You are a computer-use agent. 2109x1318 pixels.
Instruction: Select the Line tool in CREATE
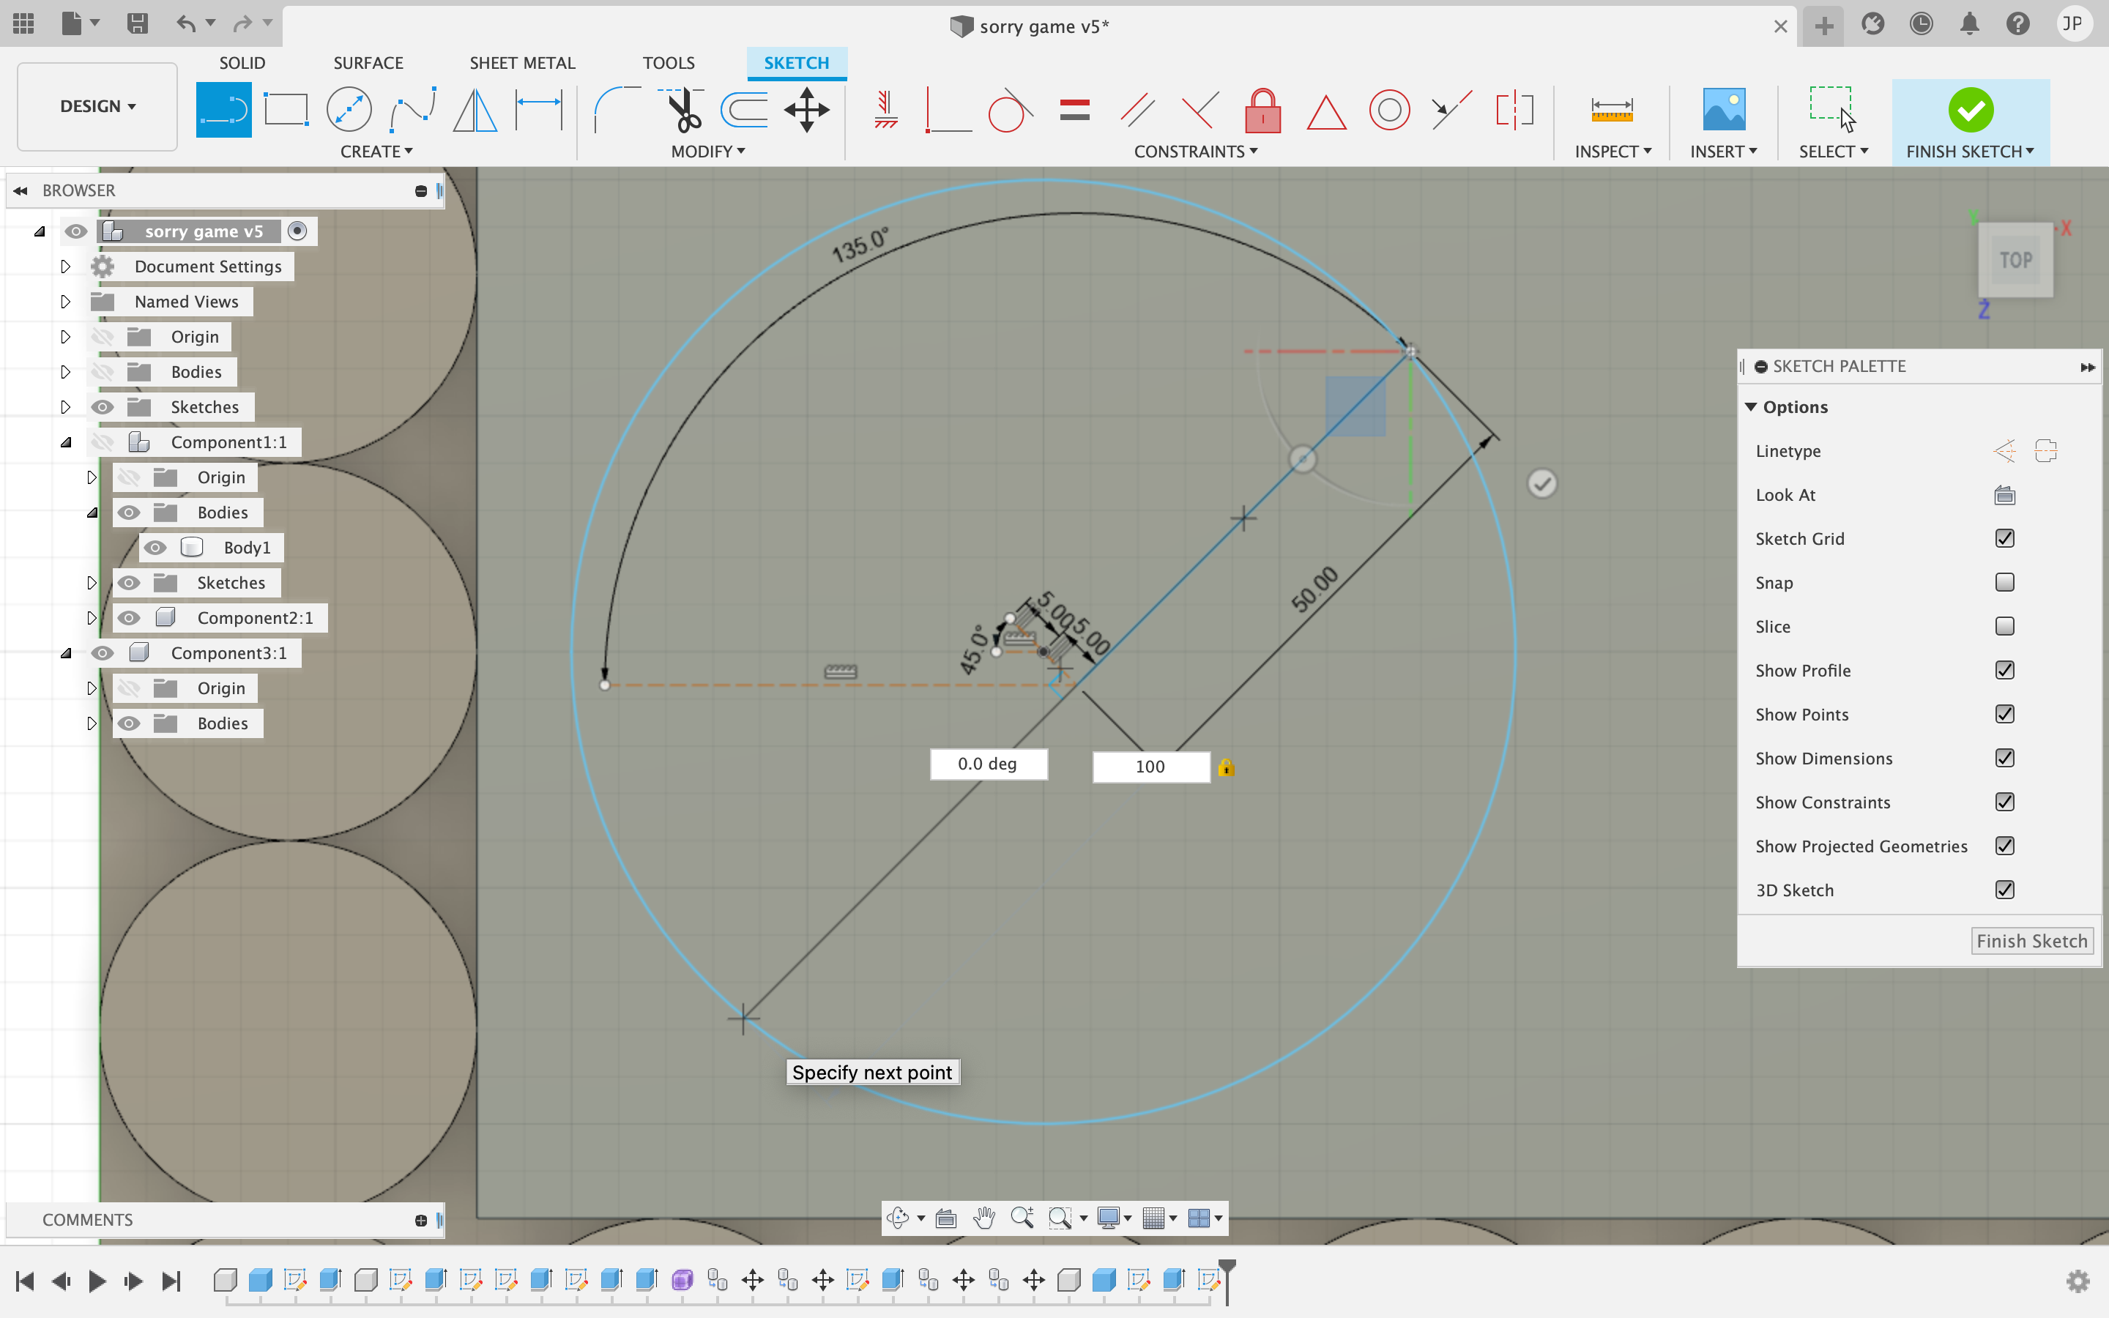pos(223,108)
